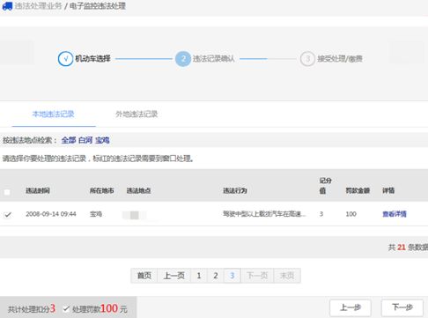Viewport: 428px width, 318px height.
Task: Filter violations by 全部 location
Action: pyautogui.click(x=69, y=140)
